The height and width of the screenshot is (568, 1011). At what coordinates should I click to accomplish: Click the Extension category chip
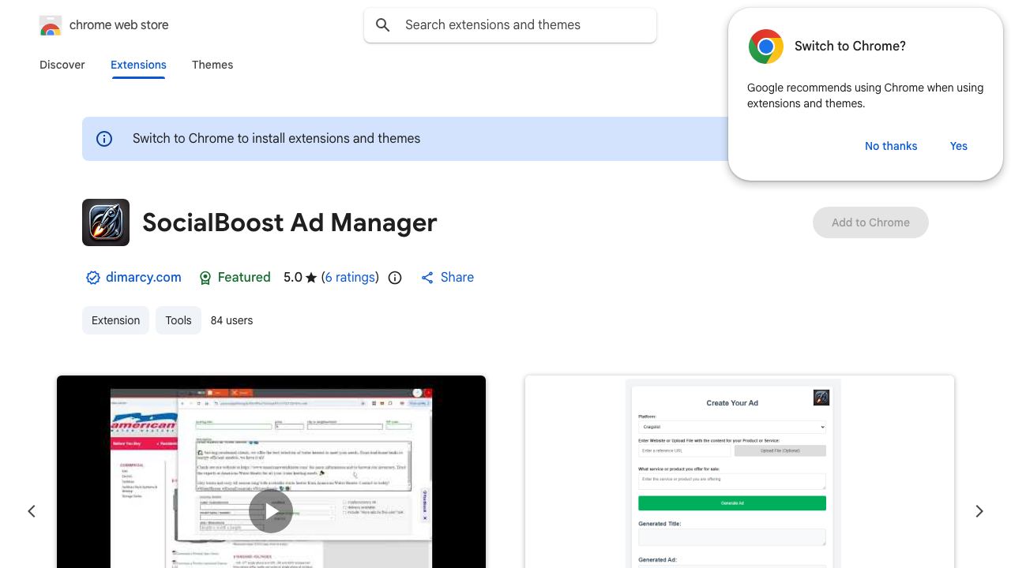coord(115,320)
